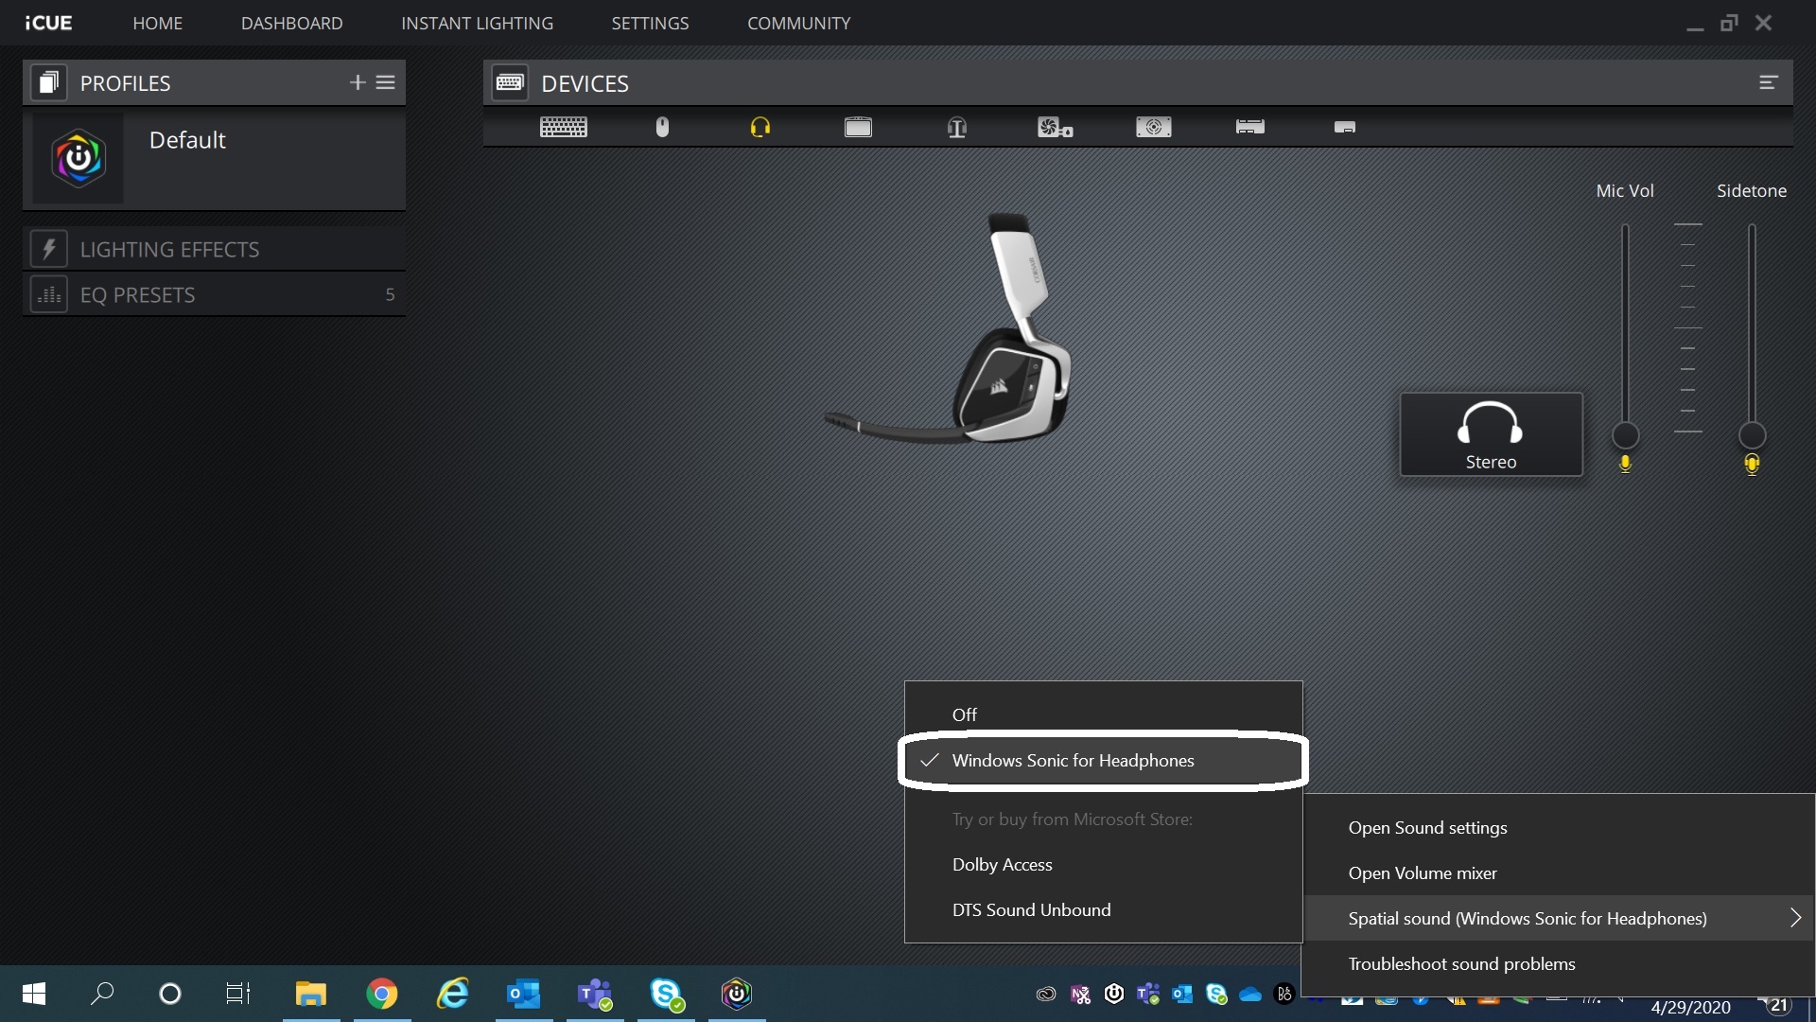
Task: Click the headset product image
Action: pyautogui.click(x=949, y=328)
